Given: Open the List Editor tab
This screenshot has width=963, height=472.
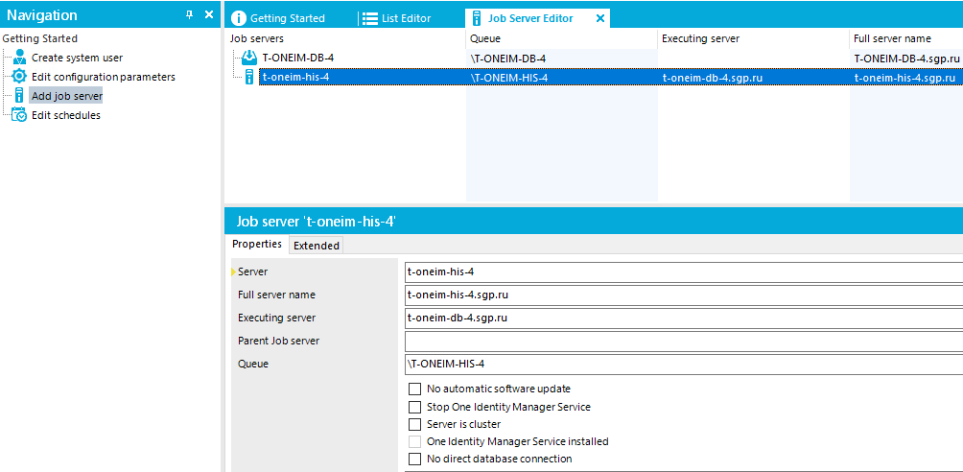Looking at the screenshot, I should 406,18.
